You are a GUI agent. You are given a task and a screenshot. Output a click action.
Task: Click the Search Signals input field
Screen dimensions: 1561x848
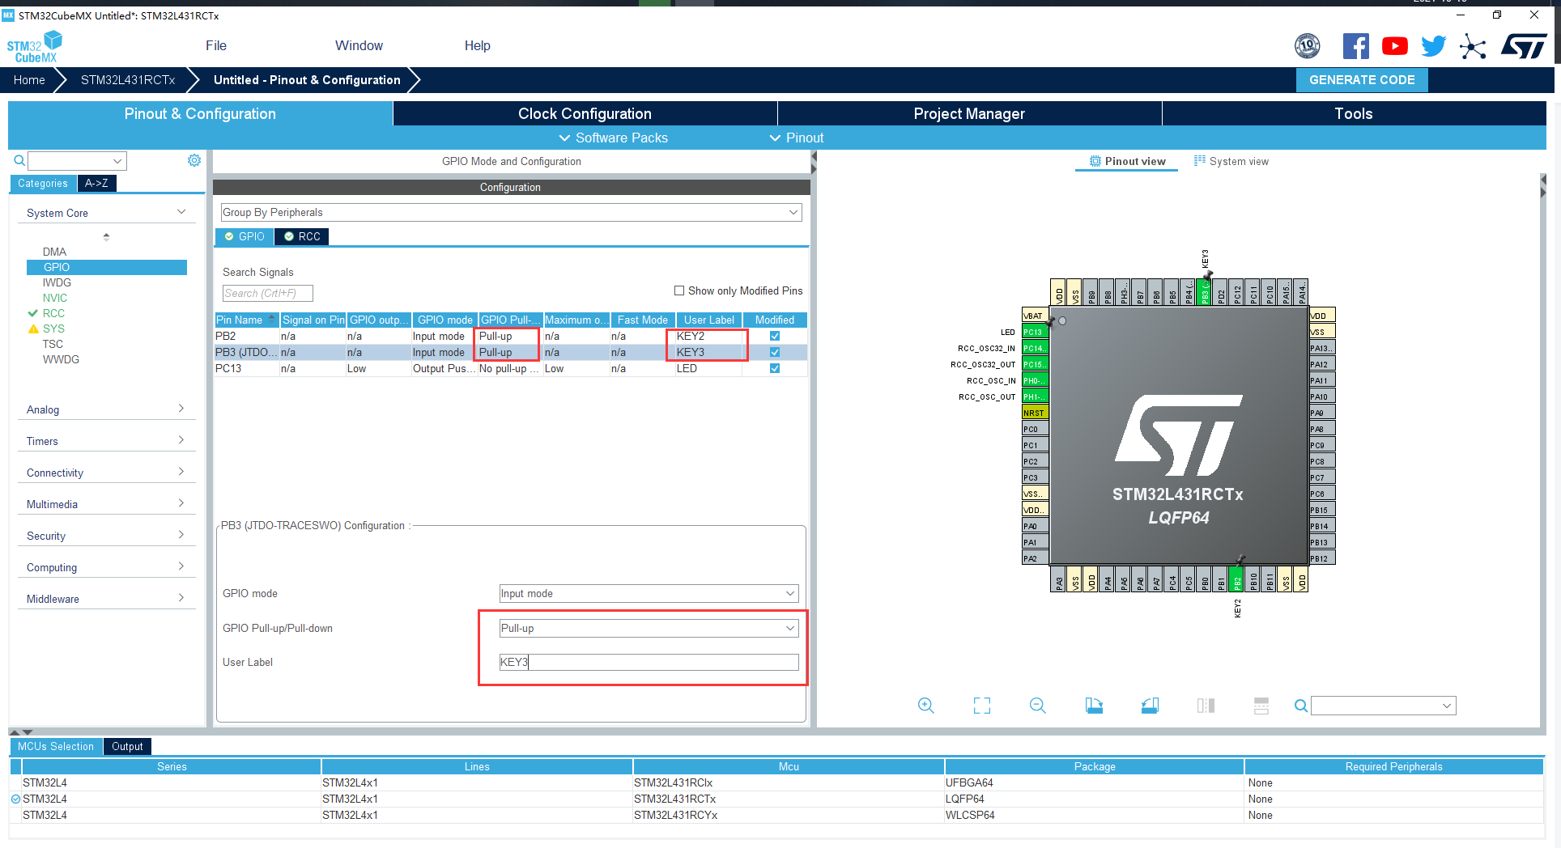coord(267,293)
